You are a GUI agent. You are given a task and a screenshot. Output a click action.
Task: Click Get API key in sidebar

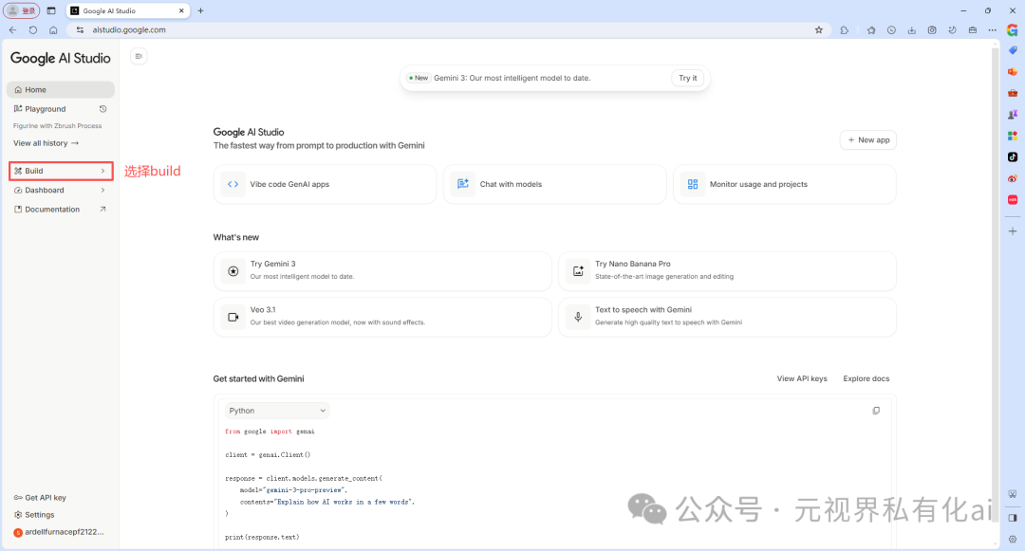[41, 498]
